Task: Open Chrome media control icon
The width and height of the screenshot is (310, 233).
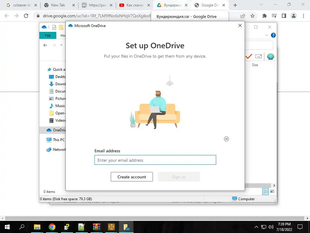Action: [x=274, y=16]
